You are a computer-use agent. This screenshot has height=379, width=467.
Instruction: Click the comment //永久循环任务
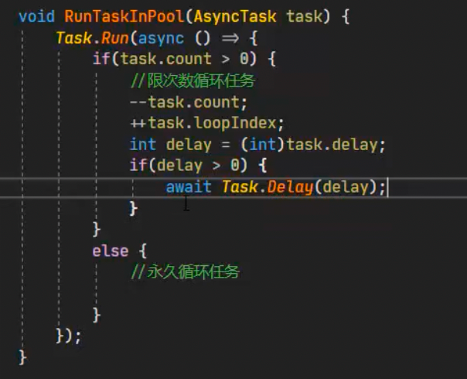(x=185, y=271)
